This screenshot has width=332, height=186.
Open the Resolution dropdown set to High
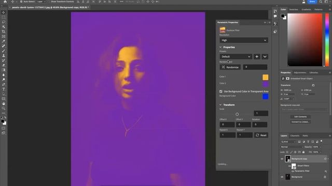[x=244, y=40]
